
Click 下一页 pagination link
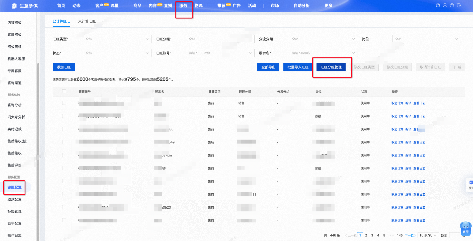[411, 235]
